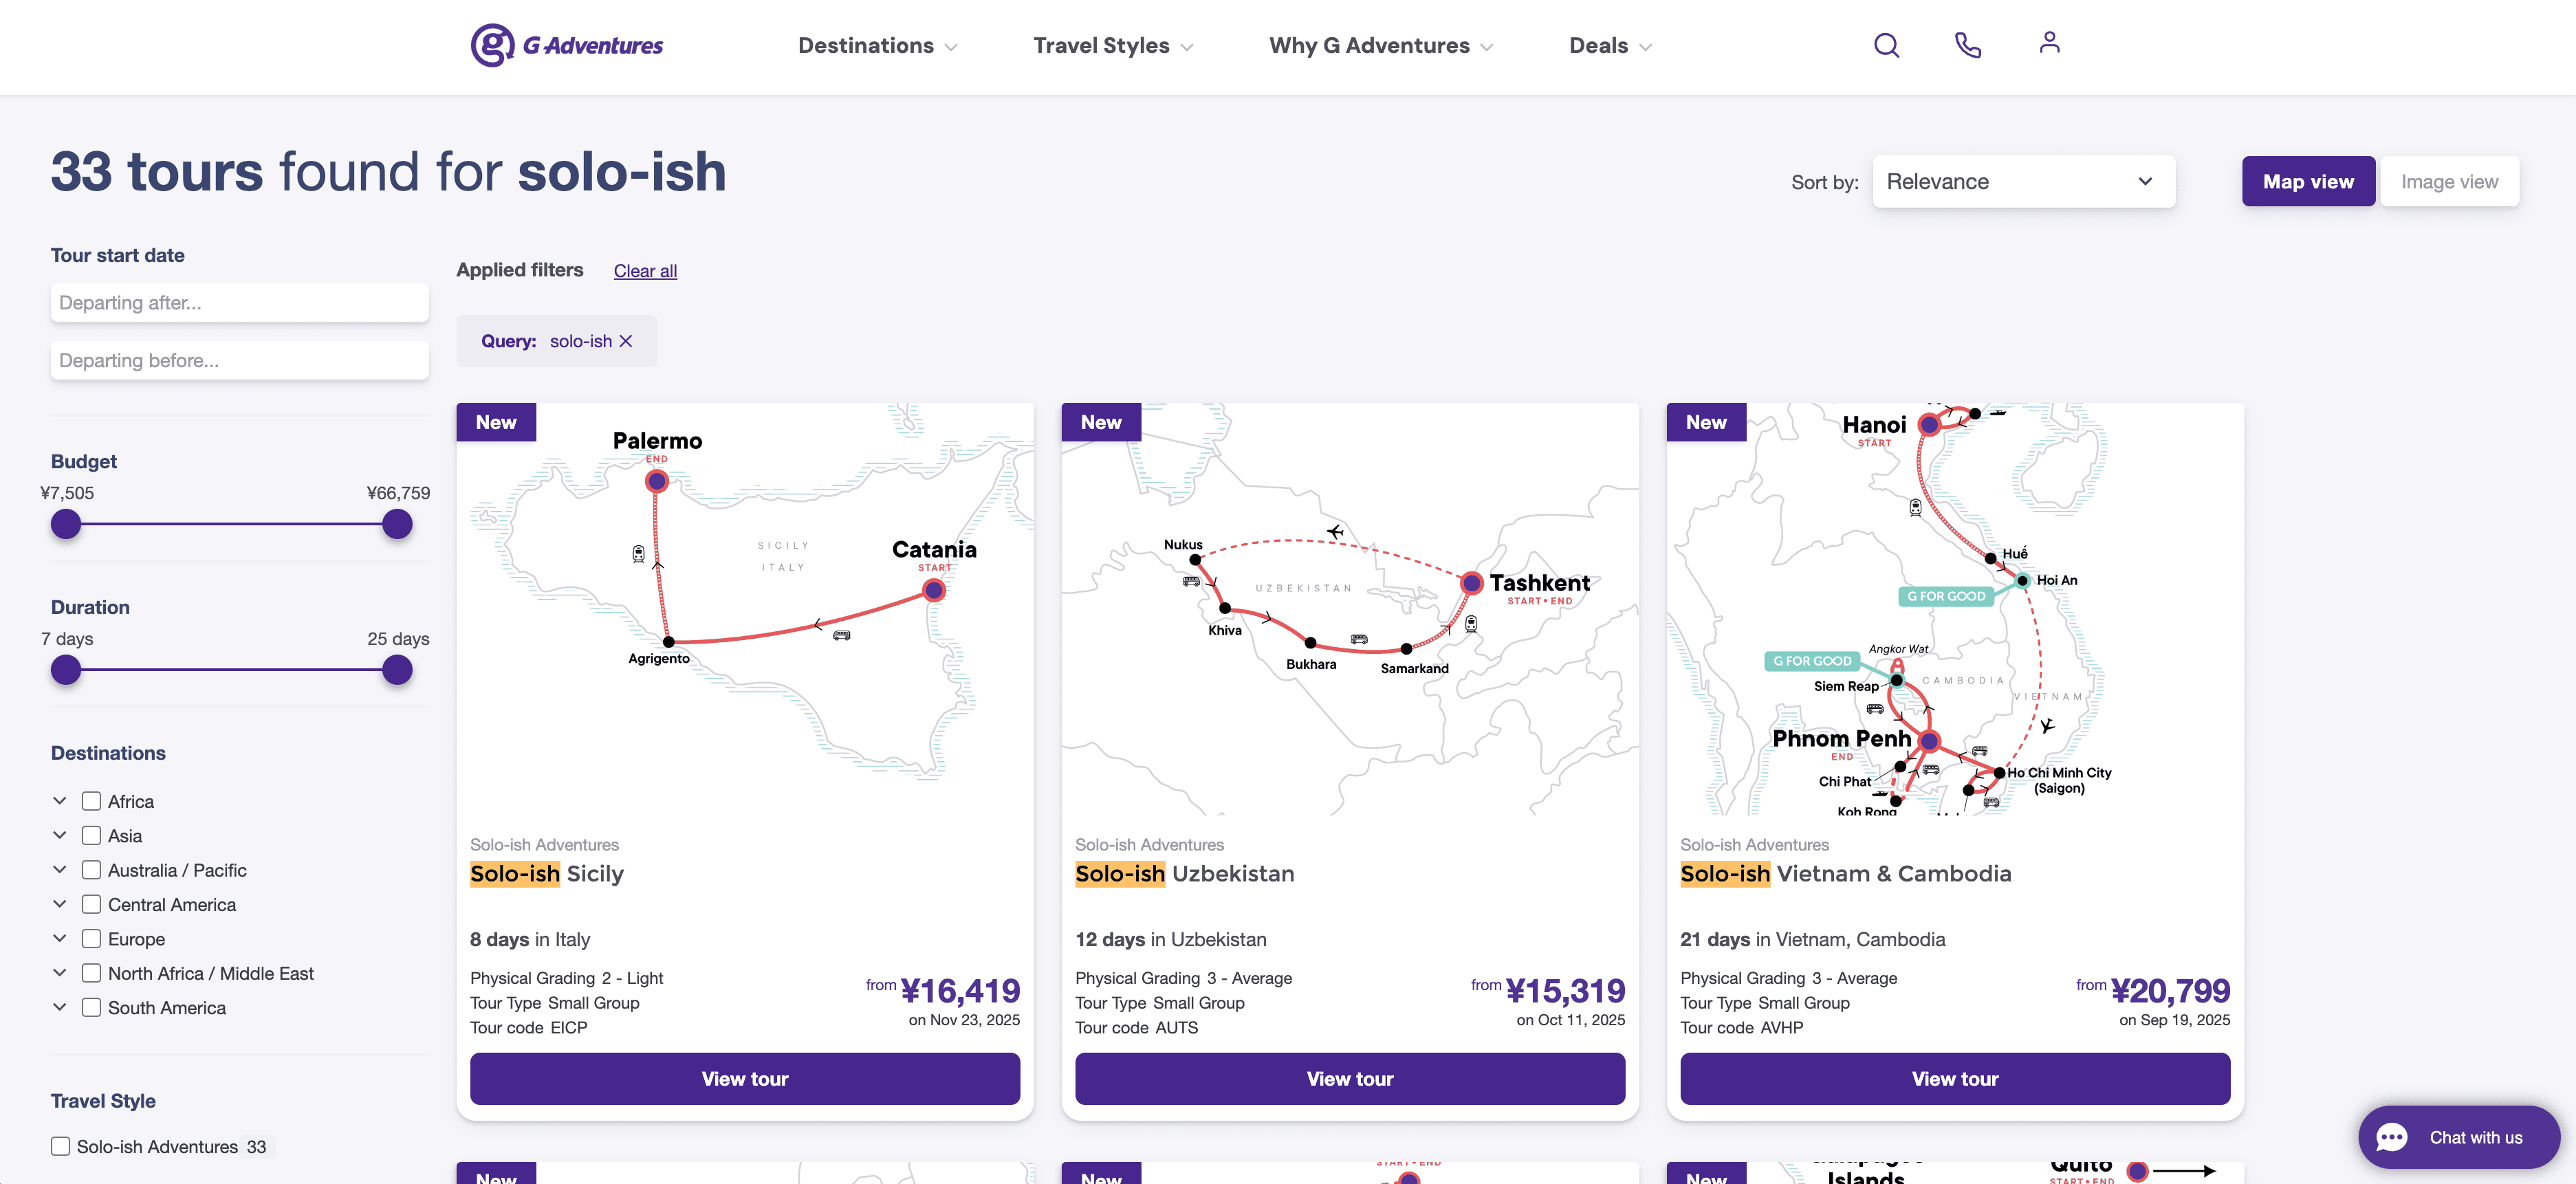
Task: Click the Budget minimum slider handle
Action: coord(66,524)
